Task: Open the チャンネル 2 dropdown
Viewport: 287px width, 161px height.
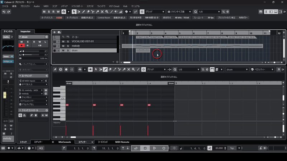Action: 33,97
